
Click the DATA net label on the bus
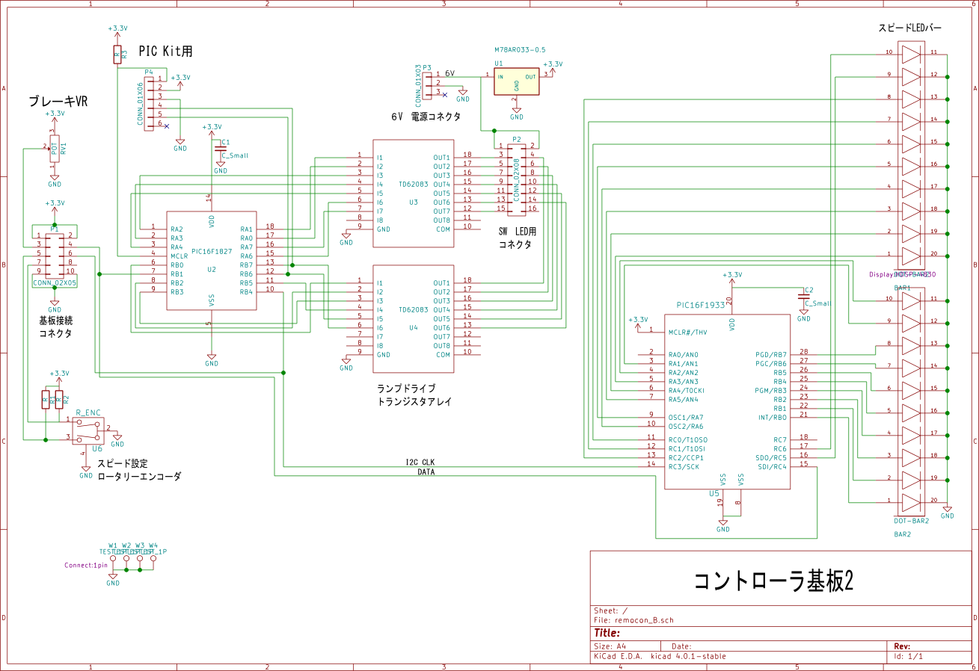[426, 472]
